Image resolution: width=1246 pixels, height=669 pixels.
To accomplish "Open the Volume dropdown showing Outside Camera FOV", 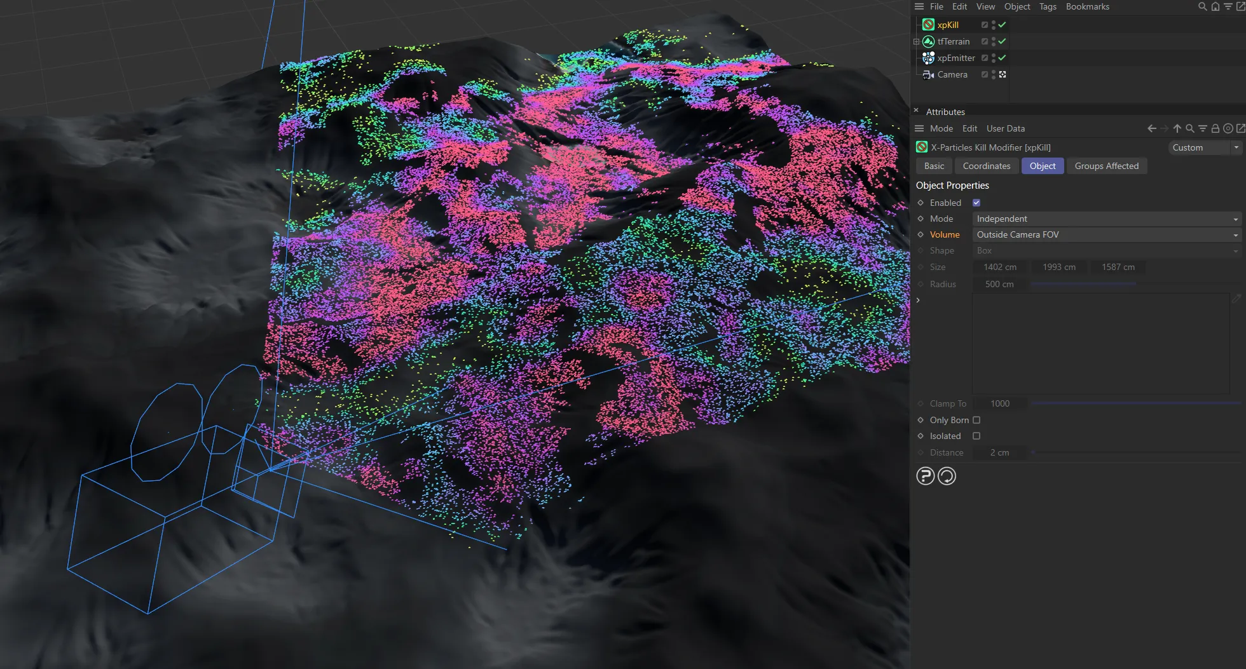I will (1107, 234).
